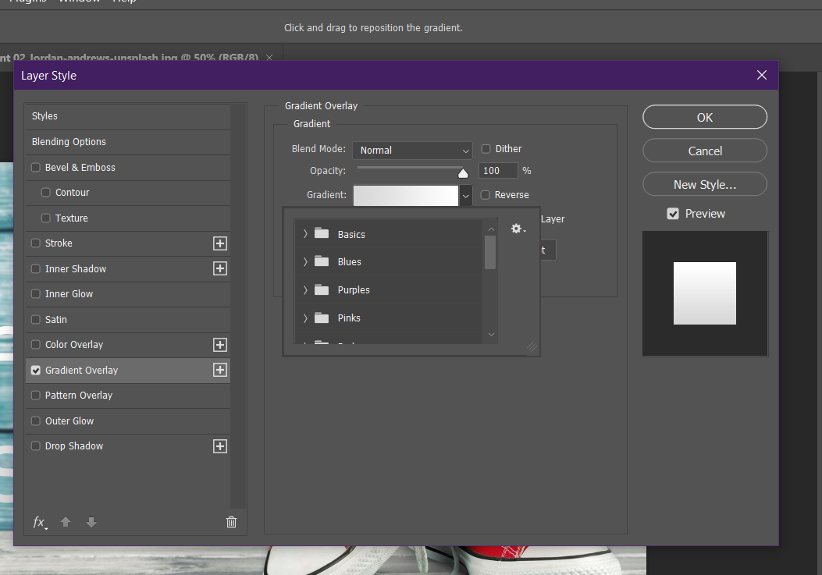Enable the Dither checkbox
This screenshot has width=822, height=575.
click(486, 148)
